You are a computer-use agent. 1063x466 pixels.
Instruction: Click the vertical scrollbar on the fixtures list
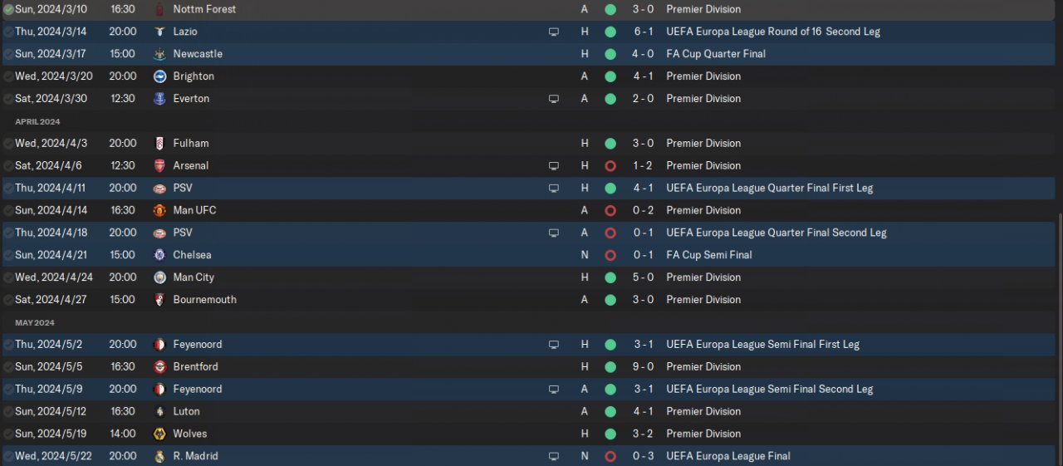click(1058, 339)
